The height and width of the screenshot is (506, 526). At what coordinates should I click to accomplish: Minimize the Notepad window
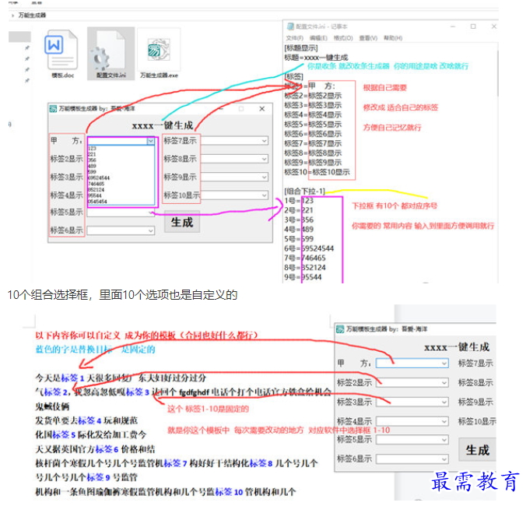[453, 26]
